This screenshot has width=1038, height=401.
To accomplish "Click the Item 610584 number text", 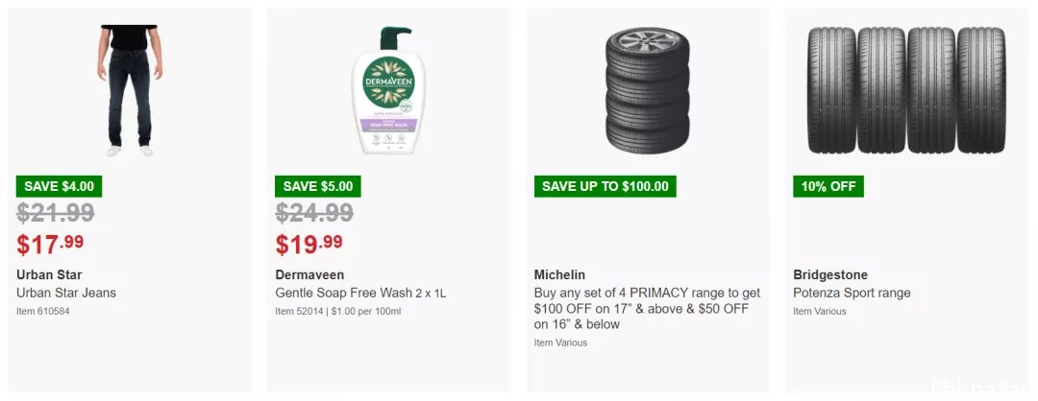I will pyautogui.click(x=42, y=311).
